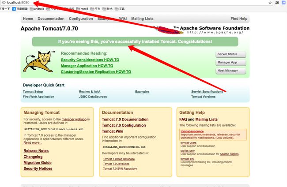The width and height of the screenshot is (287, 187).
Task: Open Tomcat 7.0 Configuration link
Action: point(124,125)
